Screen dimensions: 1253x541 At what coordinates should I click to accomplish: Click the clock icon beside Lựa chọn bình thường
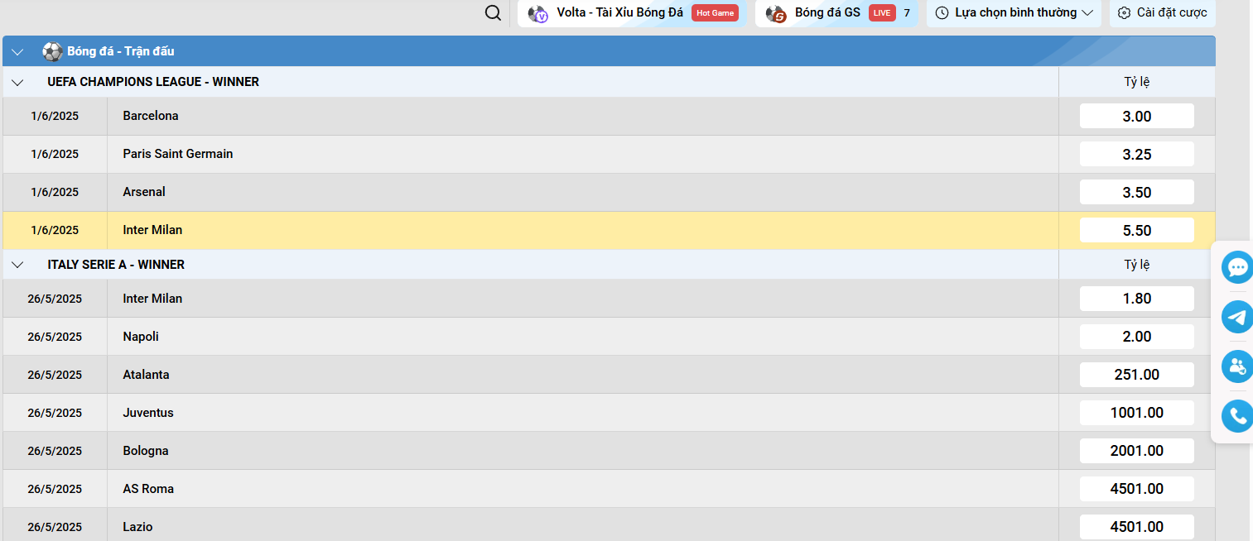coord(942,12)
